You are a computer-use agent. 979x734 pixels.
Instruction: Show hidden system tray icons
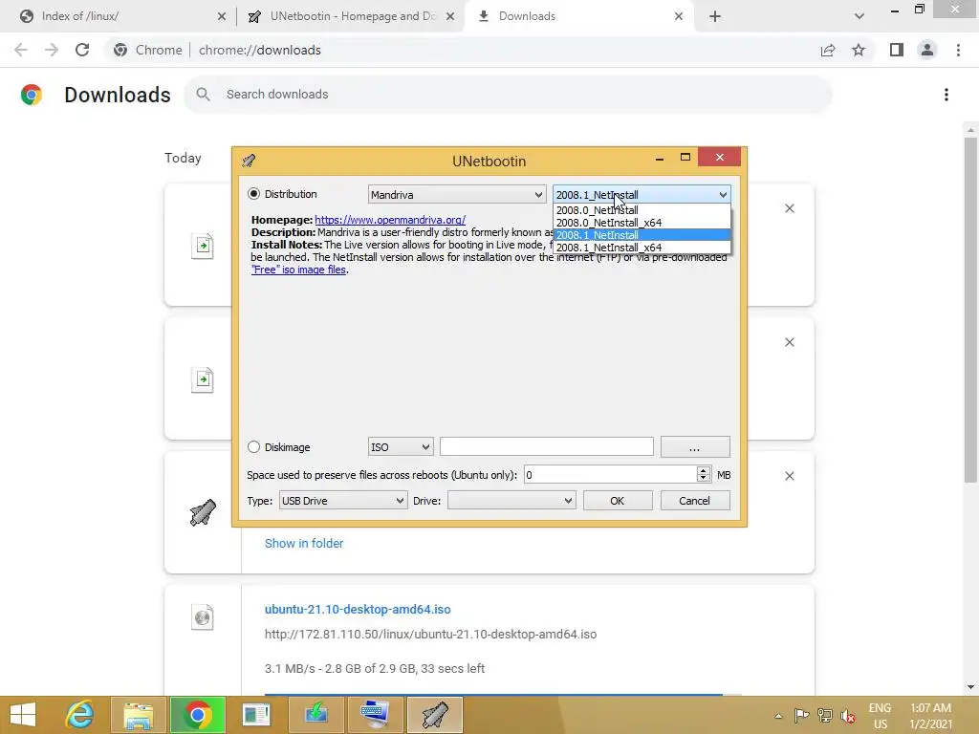tap(778, 716)
